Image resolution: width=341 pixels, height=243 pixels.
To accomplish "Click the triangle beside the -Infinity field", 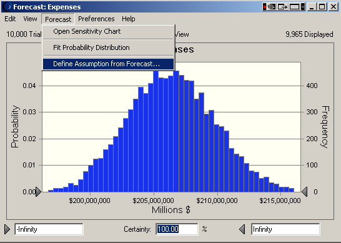I will click(x=7, y=229).
